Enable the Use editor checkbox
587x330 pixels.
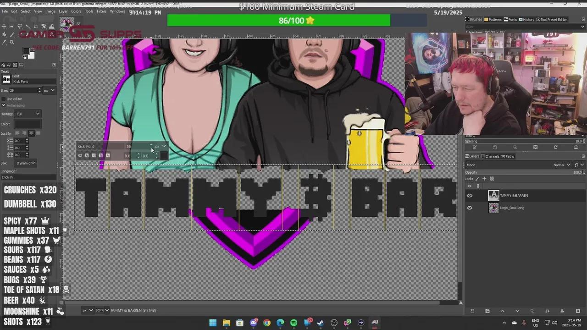[3, 99]
